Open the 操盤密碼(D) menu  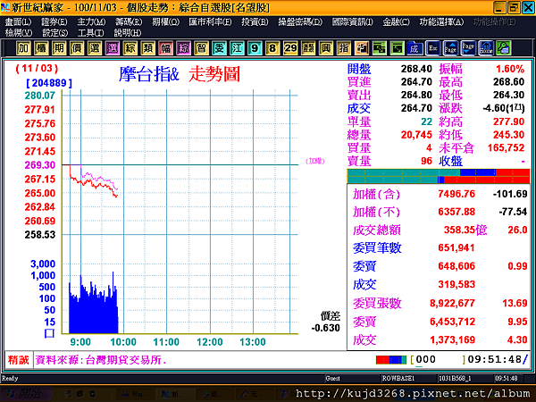click(x=300, y=22)
